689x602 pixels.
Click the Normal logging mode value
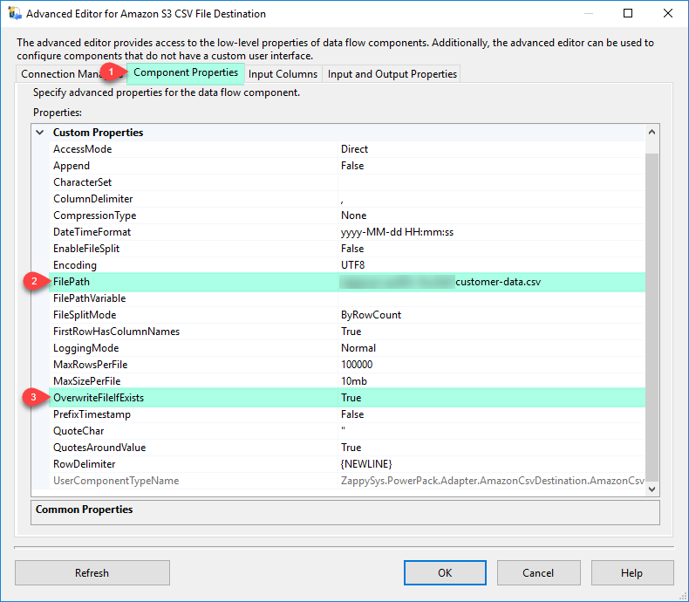point(358,348)
